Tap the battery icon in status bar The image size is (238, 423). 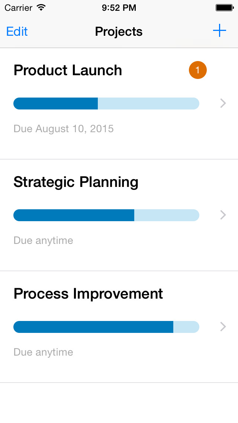coord(225,7)
